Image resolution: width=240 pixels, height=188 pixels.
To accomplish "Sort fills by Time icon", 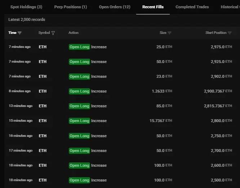I will click(19, 33).
